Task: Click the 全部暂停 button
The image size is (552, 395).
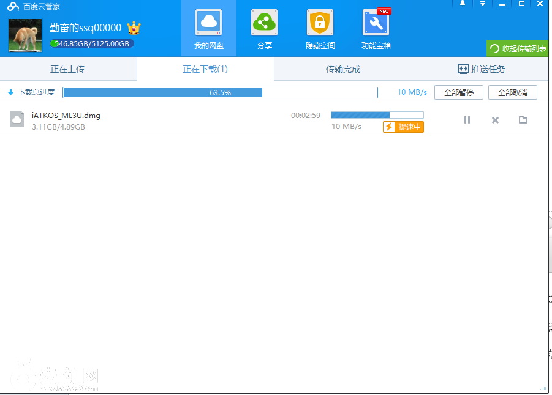Action: [x=458, y=92]
